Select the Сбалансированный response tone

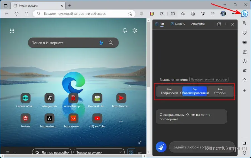coord(195,91)
